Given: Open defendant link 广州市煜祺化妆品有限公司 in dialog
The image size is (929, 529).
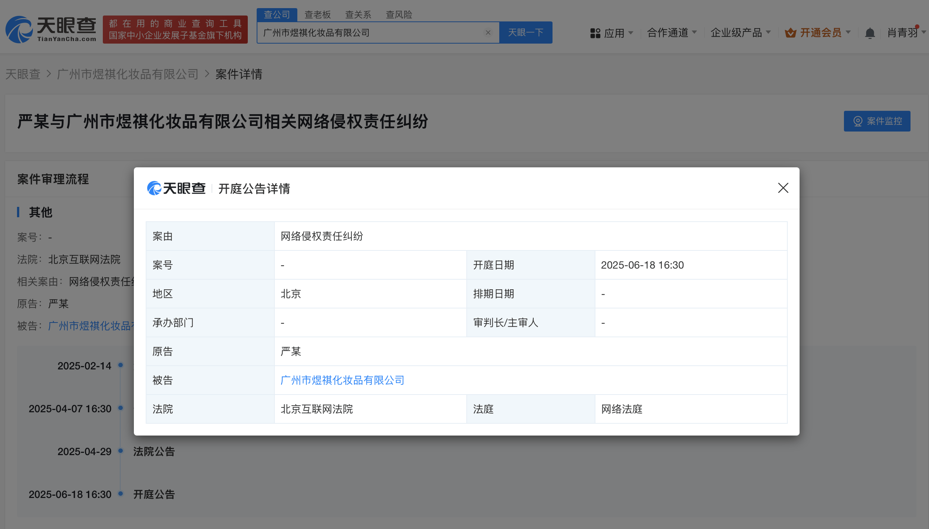Looking at the screenshot, I should tap(342, 380).
